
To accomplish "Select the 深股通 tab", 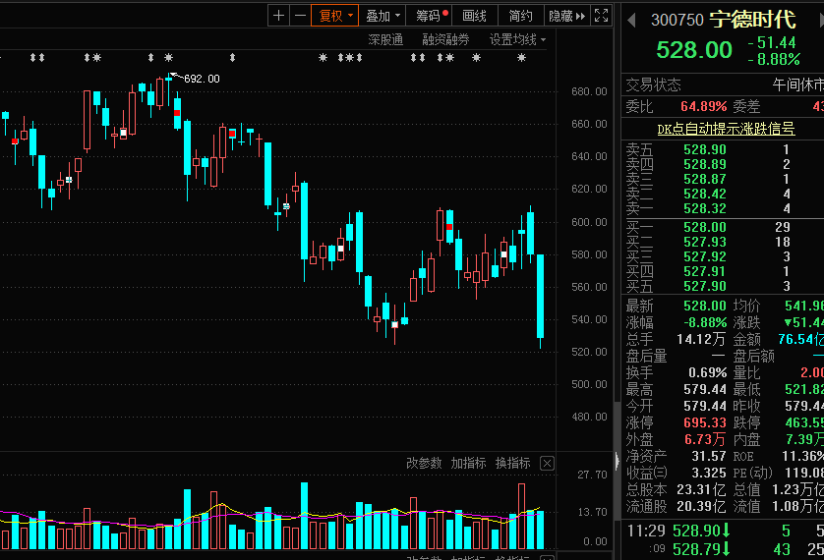I will coord(385,39).
